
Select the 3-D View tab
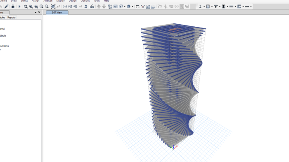pyautogui.click(x=57, y=12)
